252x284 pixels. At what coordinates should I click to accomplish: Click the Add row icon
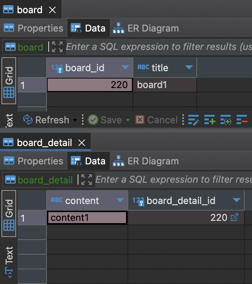pyautogui.click(x=210, y=120)
